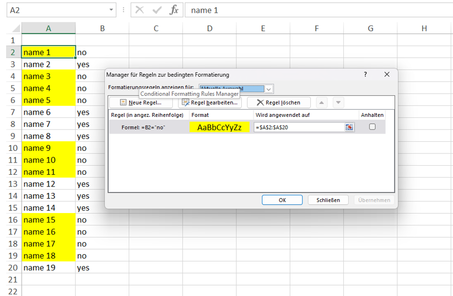The width and height of the screenshot is (453, 296).
Task: Select column B header
Action: (103, 28)
